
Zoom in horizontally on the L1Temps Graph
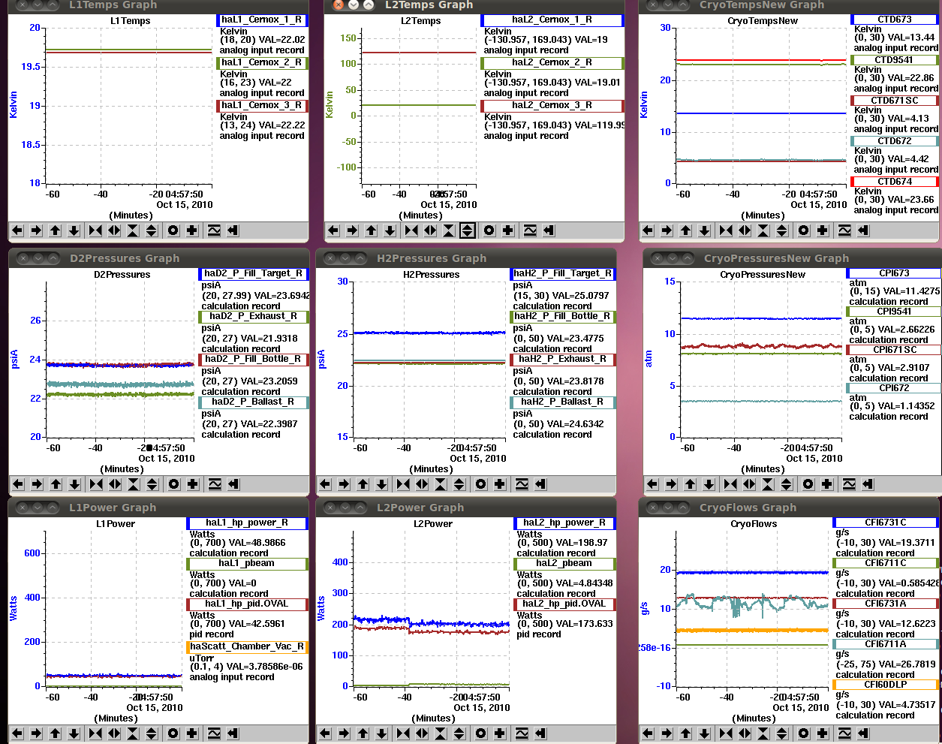point(95,230)
